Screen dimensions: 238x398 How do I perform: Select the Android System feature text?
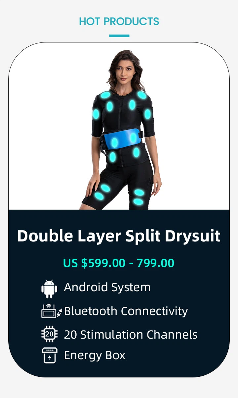[107, 287]
